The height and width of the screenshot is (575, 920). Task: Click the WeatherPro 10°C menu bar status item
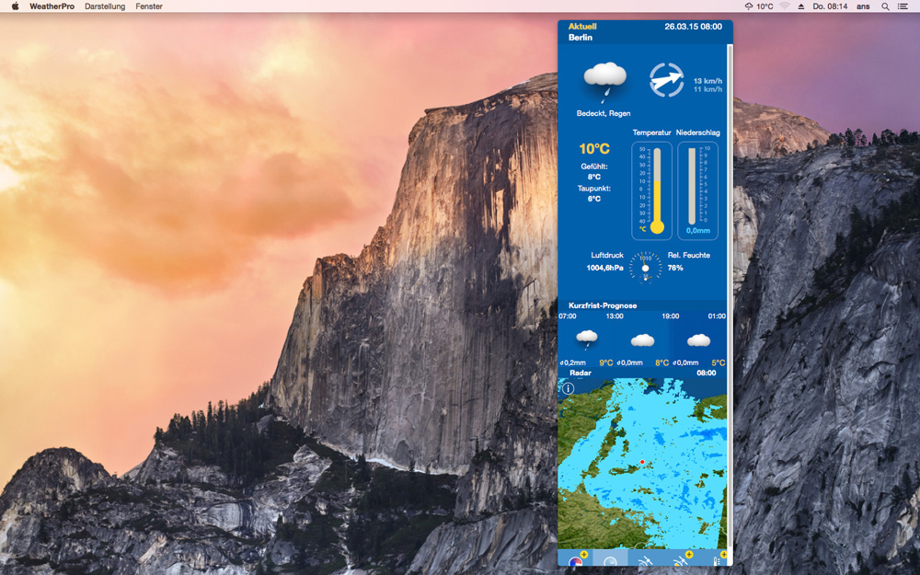coord(759,6)
